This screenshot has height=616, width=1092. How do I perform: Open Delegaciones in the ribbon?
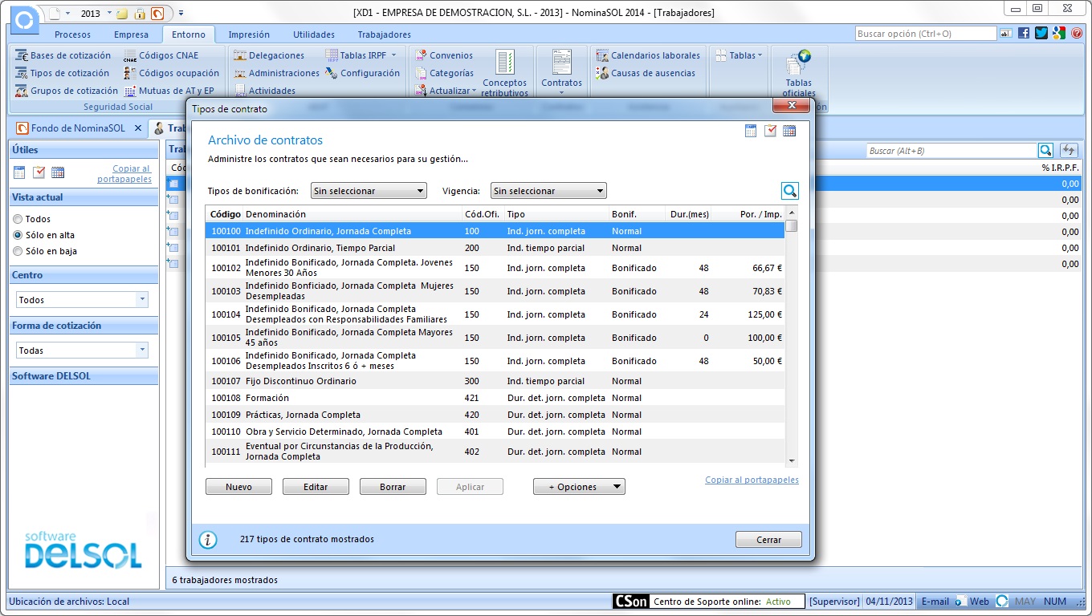pos(269,55)
